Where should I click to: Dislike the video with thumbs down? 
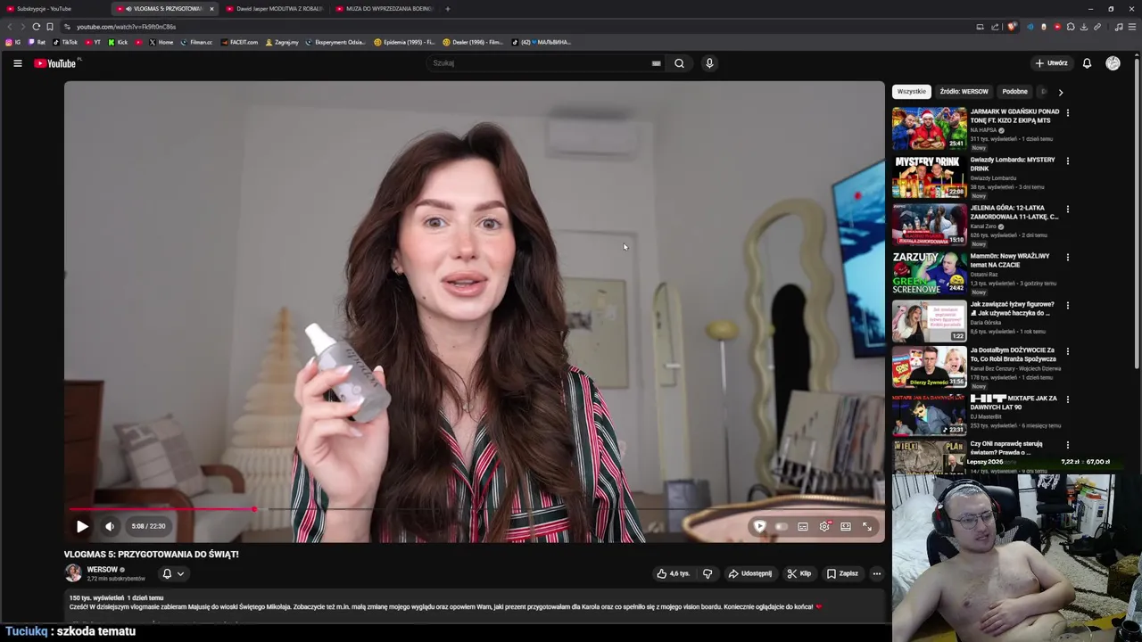pos(708,573)
